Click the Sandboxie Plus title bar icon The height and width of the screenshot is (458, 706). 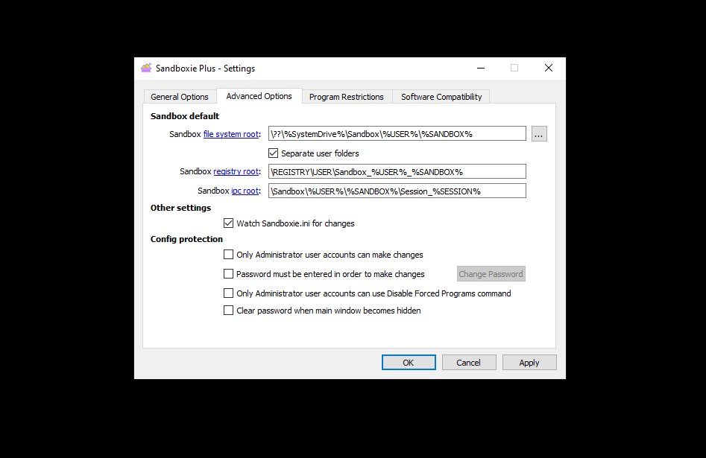pos(146,68)
